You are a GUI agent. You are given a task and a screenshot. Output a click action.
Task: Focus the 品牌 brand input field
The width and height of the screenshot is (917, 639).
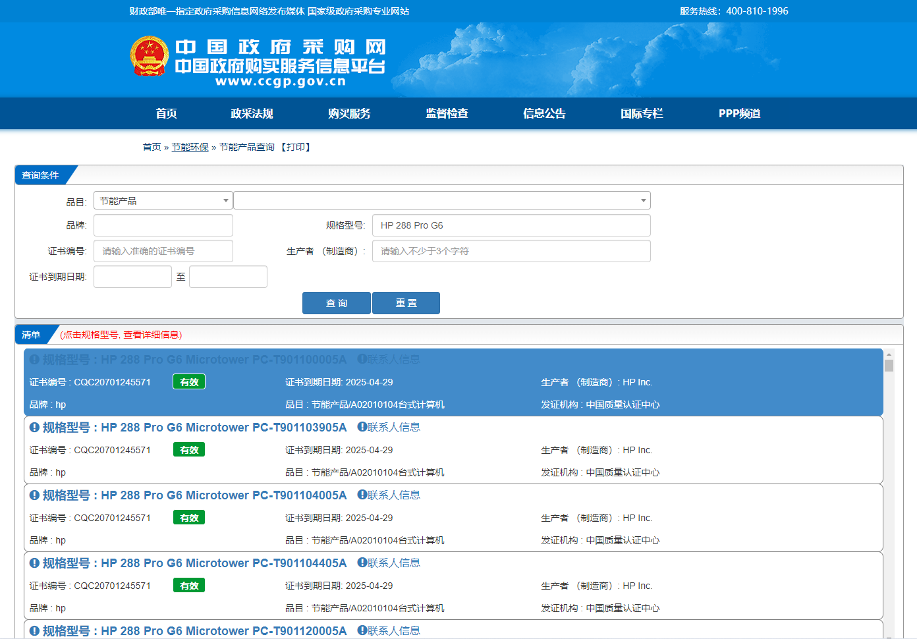coord(163,225)
